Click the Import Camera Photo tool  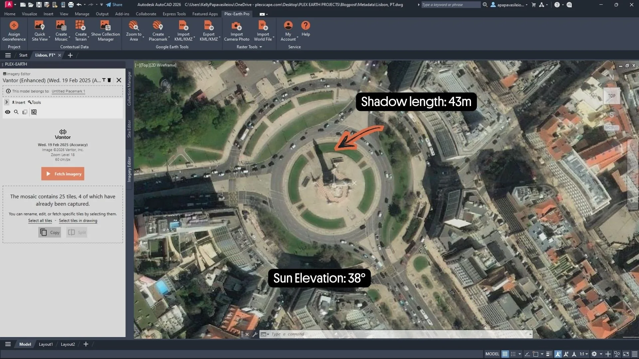pos(237,31)
